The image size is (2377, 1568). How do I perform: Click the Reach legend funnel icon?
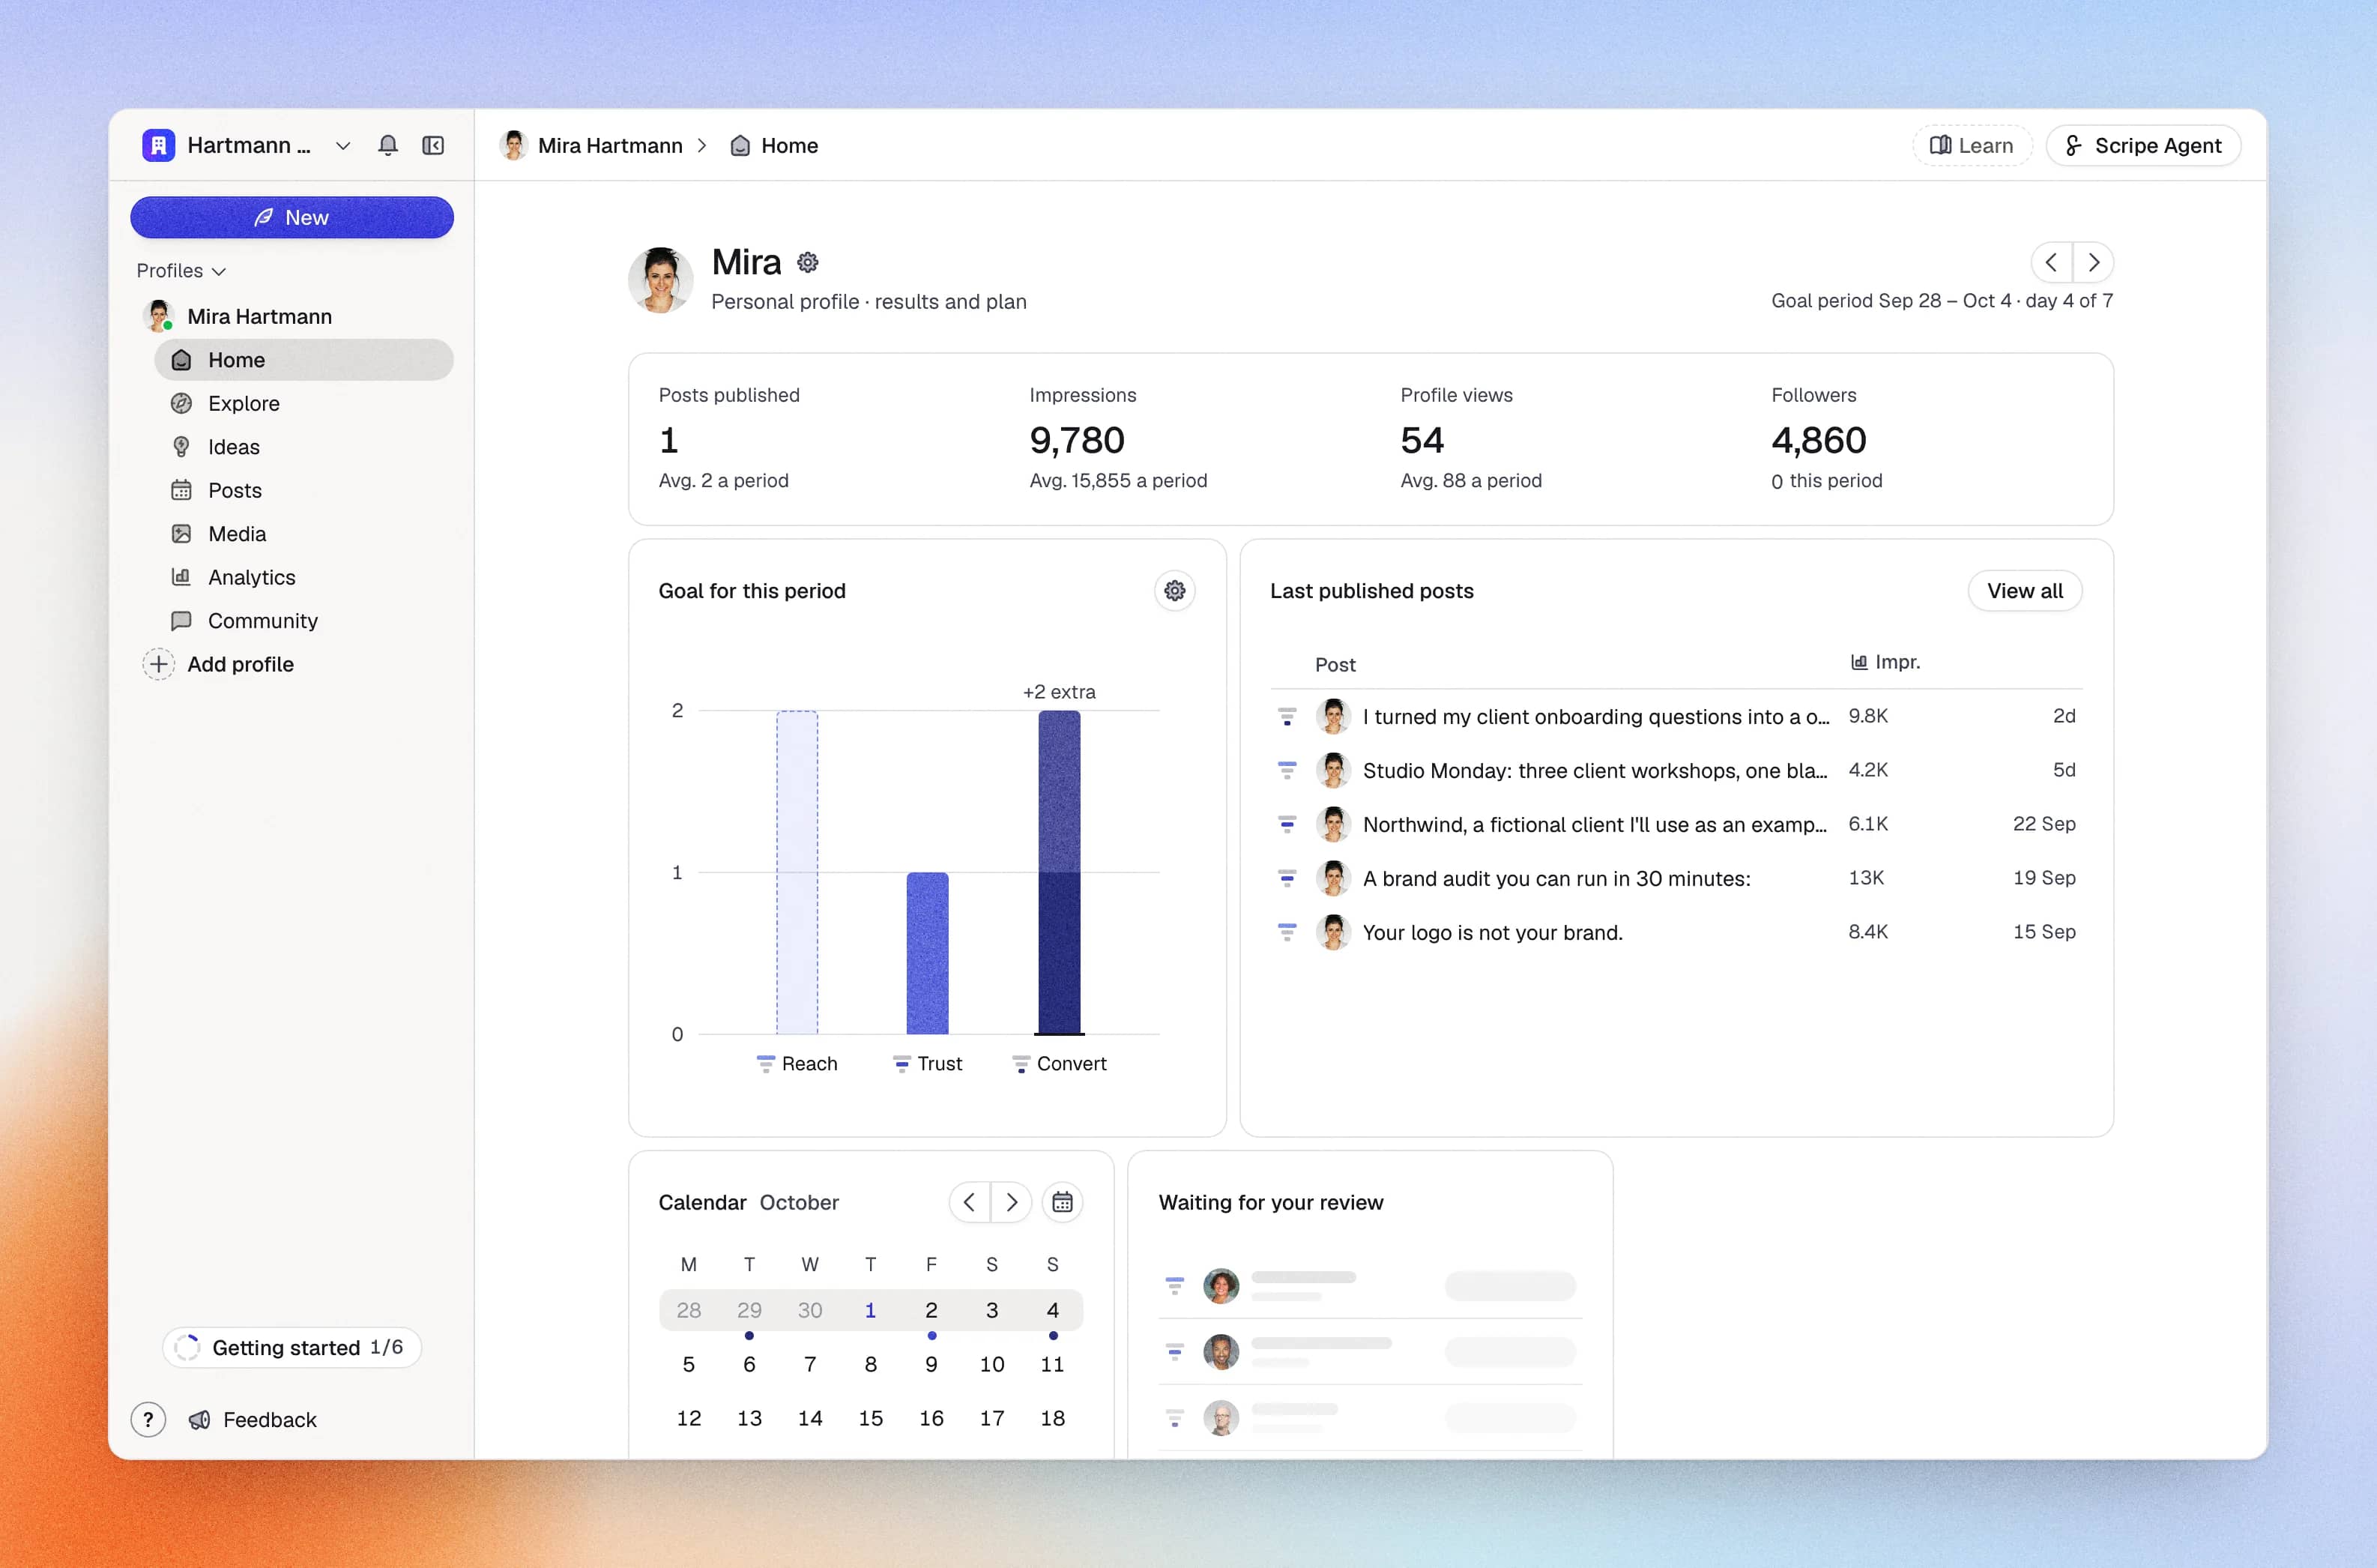point(766,1064)
